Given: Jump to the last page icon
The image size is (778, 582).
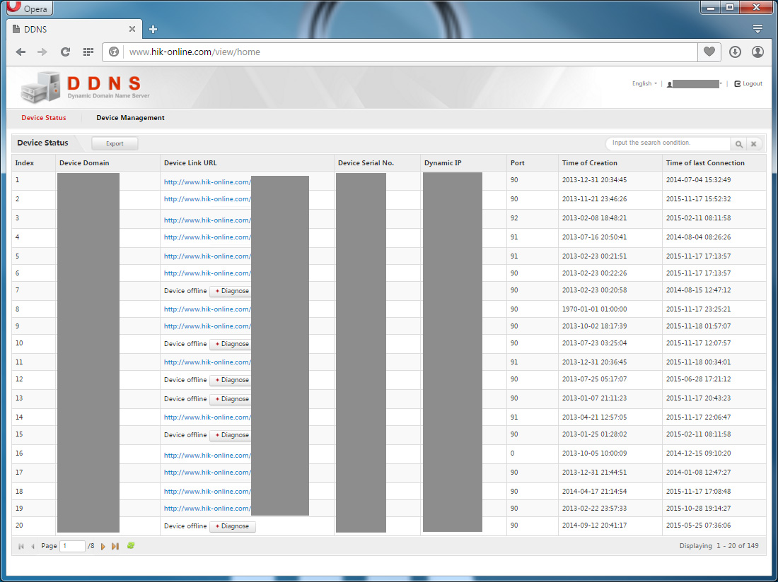Looking at the screenshot, I should 115,546.
